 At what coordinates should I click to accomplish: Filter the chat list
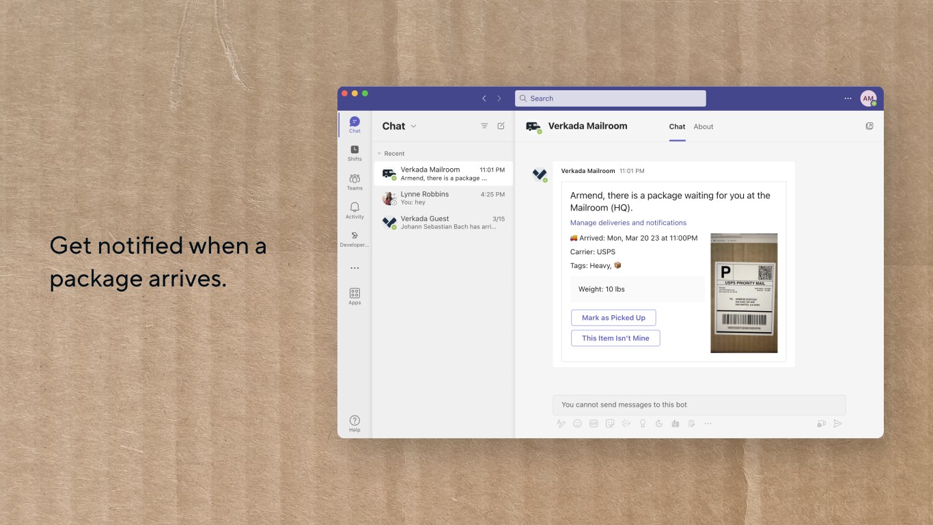click(484, 126)
